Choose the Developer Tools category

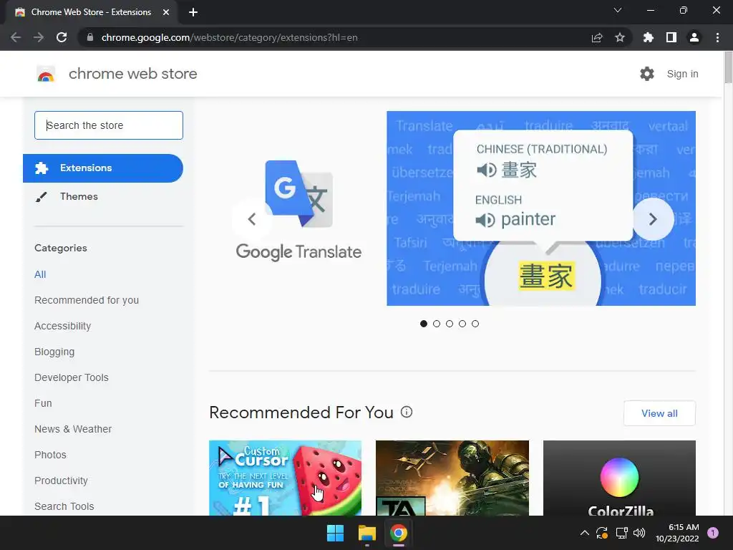pos(72,377)
